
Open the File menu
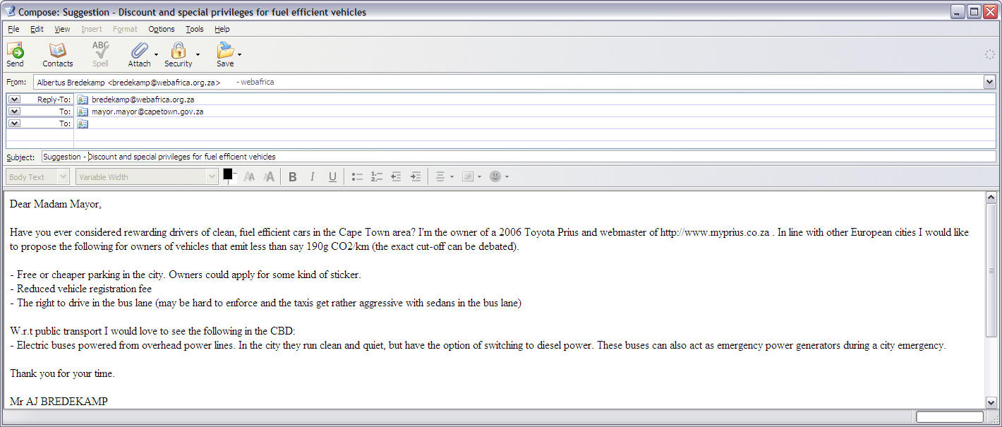tap(13, 29)
